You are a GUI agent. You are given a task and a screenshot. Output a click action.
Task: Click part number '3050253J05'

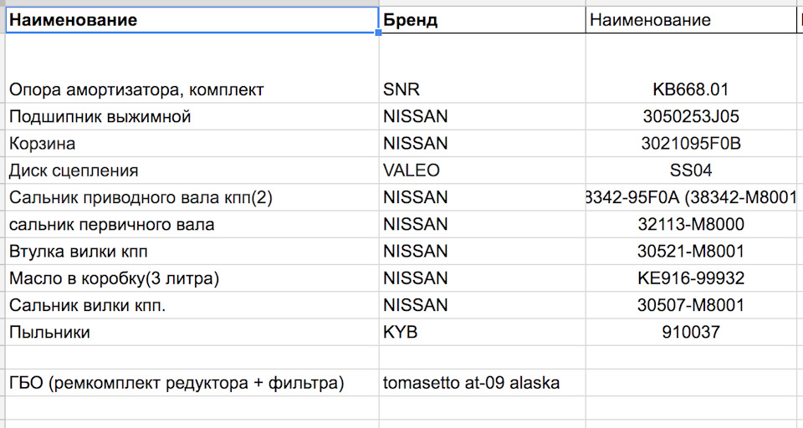tap(691, 117)
